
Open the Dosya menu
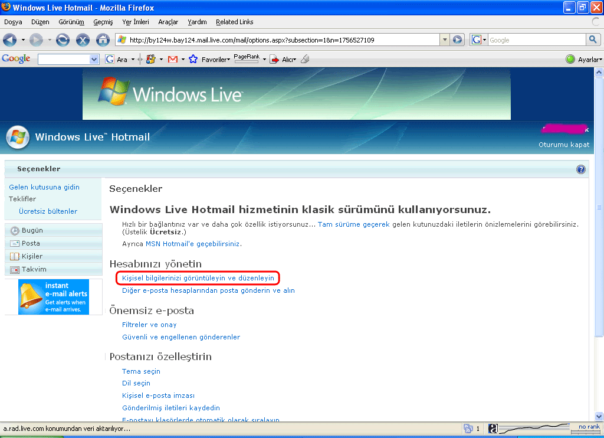[13, 22]
